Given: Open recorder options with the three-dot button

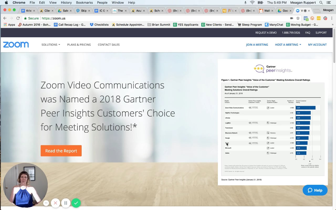Looking at the screenshot, I should tap(46, 203).
